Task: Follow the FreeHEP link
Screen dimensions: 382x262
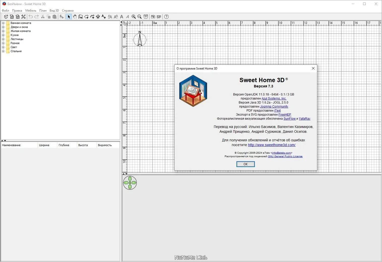Action: point(285,115)
